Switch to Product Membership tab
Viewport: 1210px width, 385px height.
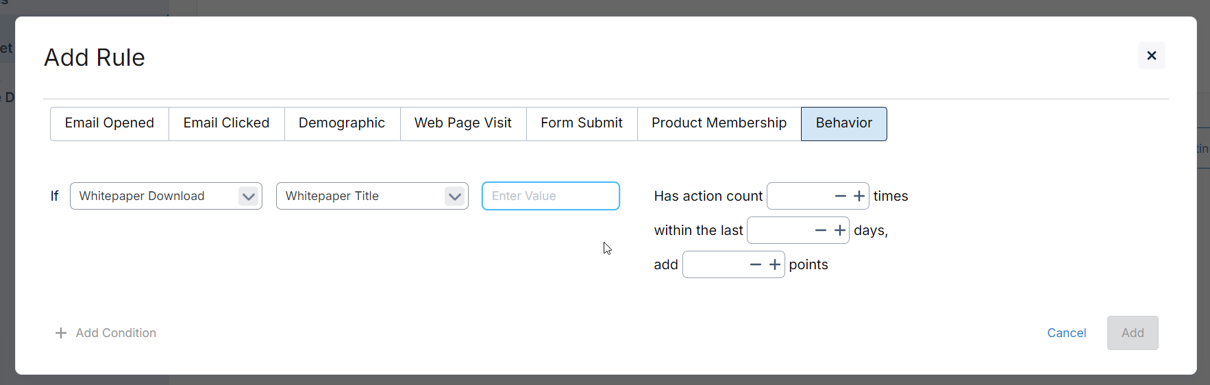click(719, 123)
